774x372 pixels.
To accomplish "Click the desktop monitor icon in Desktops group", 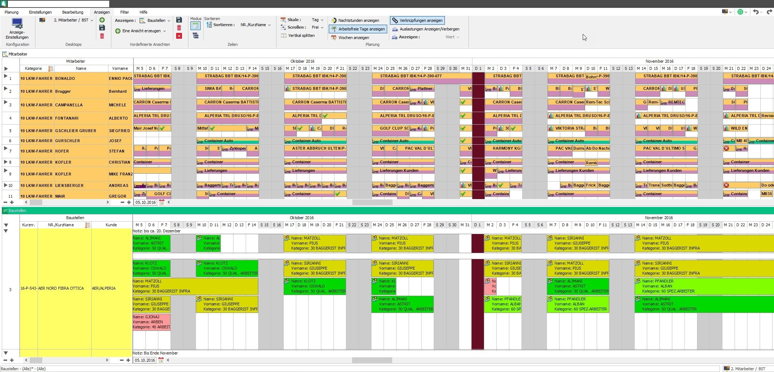I will (x=42, y=20).
